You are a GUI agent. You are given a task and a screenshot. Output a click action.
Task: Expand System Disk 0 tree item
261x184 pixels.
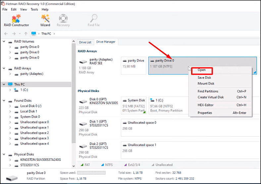tap(10, 117)
